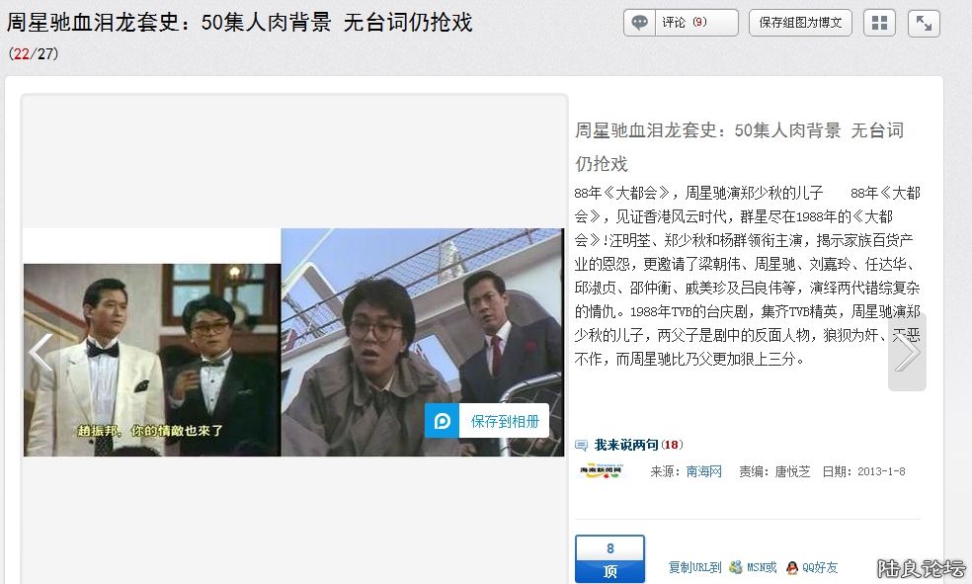
Task: Share via the MSN或 text link
Action: tap(762, 567)
